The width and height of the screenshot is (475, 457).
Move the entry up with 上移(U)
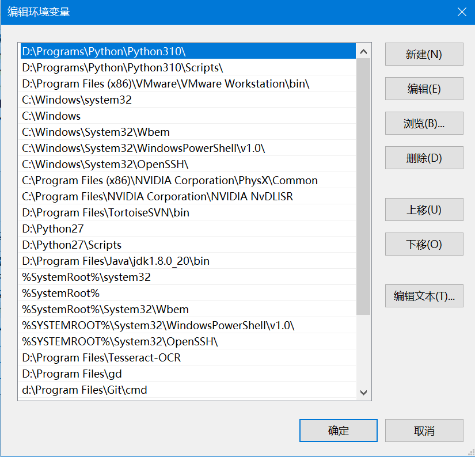click(x=424, y=210)
